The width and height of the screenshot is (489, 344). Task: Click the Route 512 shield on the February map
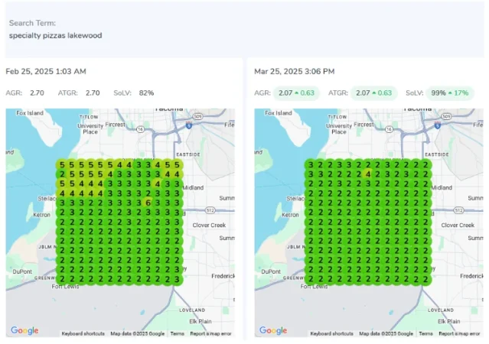click(x=209, y=209)
